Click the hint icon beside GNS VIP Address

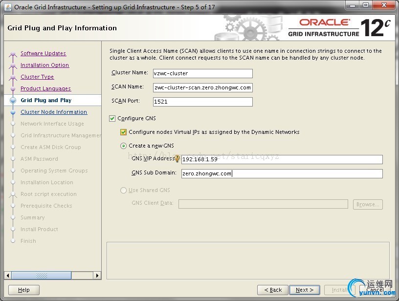point(177,158)
